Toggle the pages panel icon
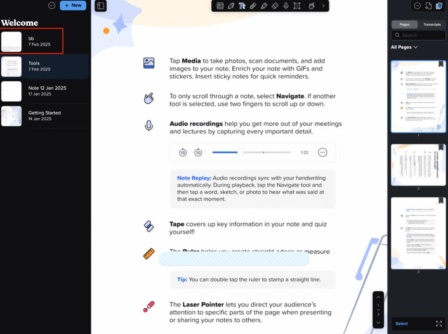 pos(439,6)
